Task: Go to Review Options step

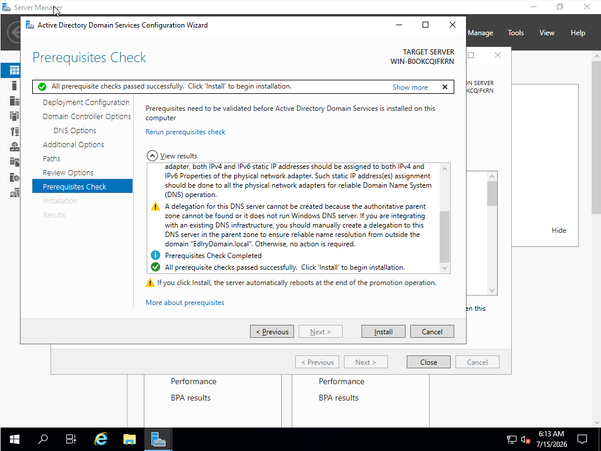Action: 68,172
